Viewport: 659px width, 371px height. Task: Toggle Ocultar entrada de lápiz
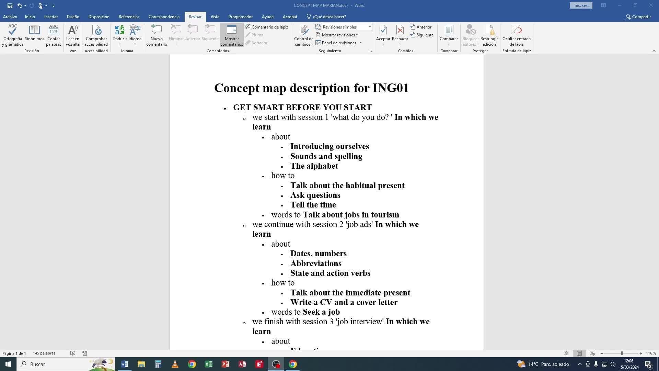516,35
